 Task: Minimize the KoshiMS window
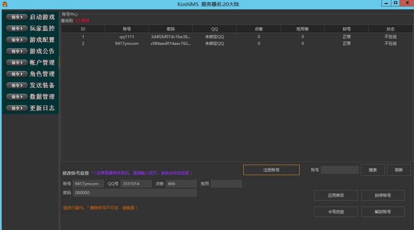click(386, 3)
